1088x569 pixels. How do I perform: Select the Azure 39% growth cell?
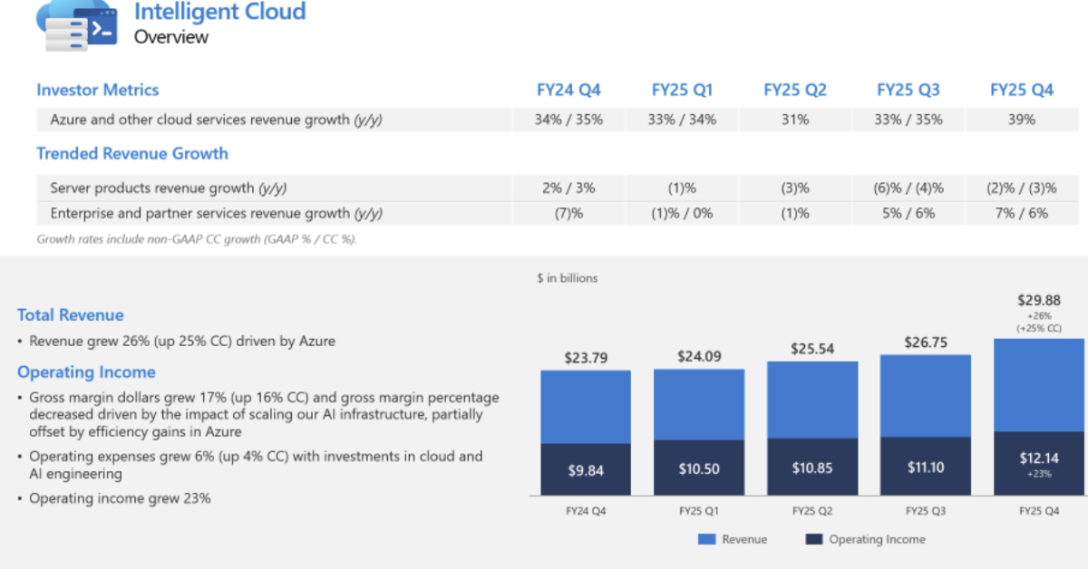click(x=1021, y=119)
